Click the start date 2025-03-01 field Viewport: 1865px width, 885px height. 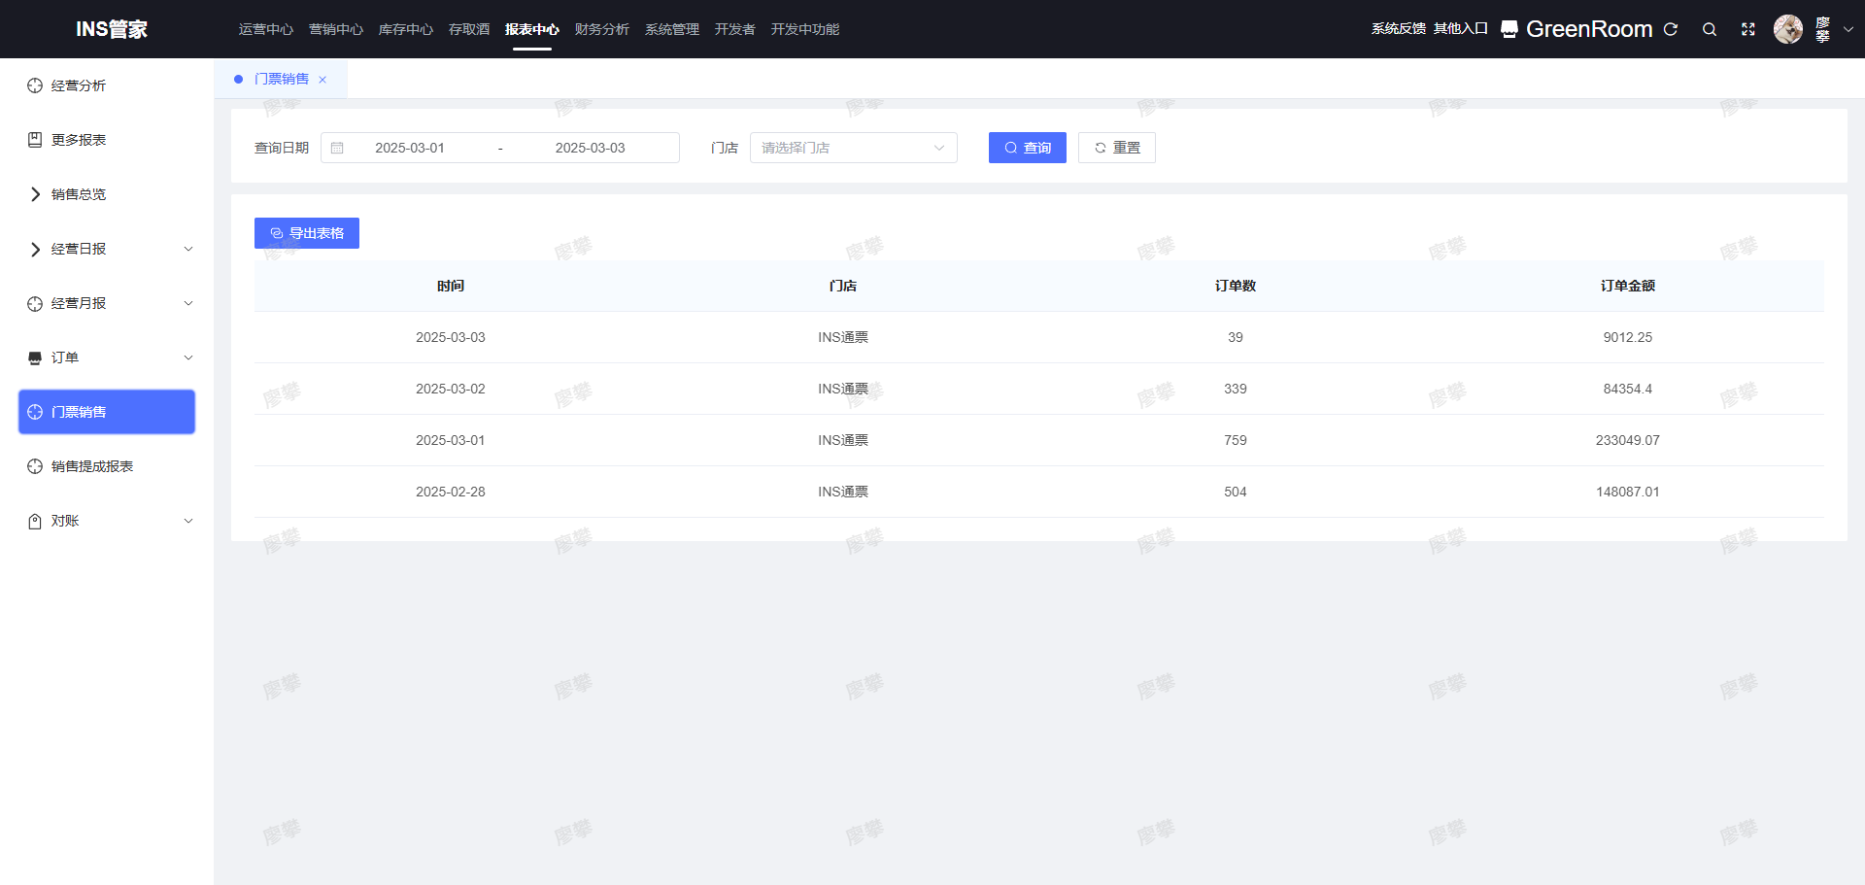coord(410,148)
